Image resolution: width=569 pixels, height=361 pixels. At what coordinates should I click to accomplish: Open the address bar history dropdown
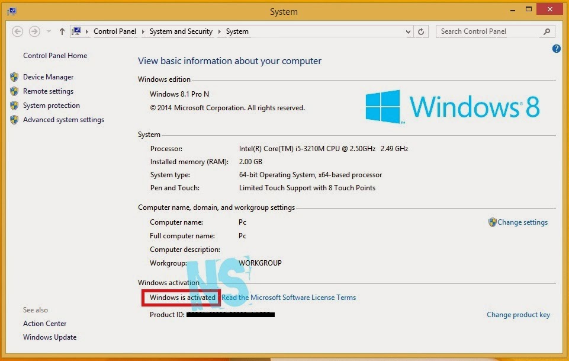[408, 32]
